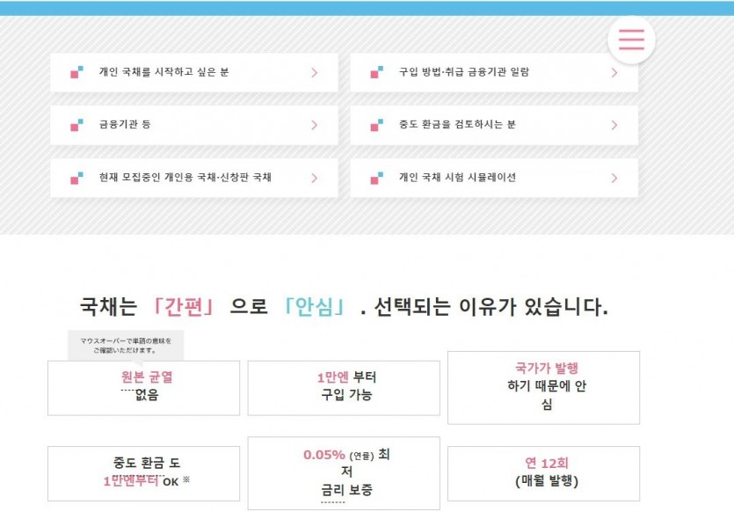Viewport: 734px width, 519px height.
Task: Click square icon beside 구입 방법·취급 금융기관 일람
Action: click(x=377, y=72)
